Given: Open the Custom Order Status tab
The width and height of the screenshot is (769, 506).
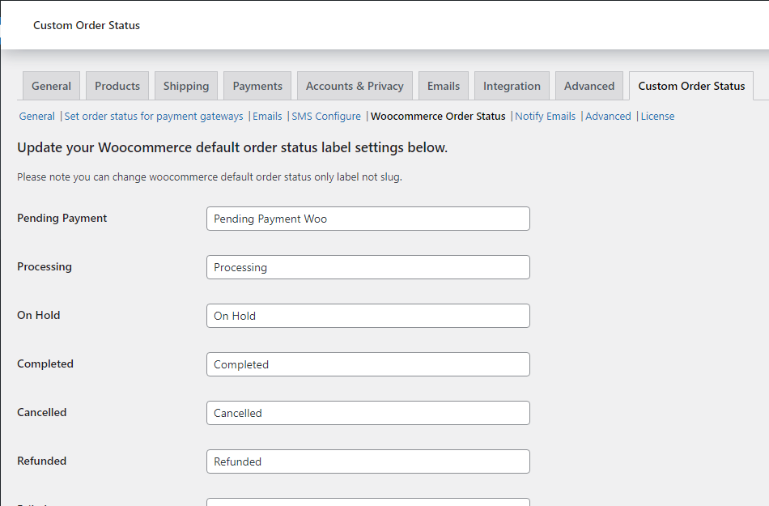Looking at the screenshot, I should pos(690,85).
